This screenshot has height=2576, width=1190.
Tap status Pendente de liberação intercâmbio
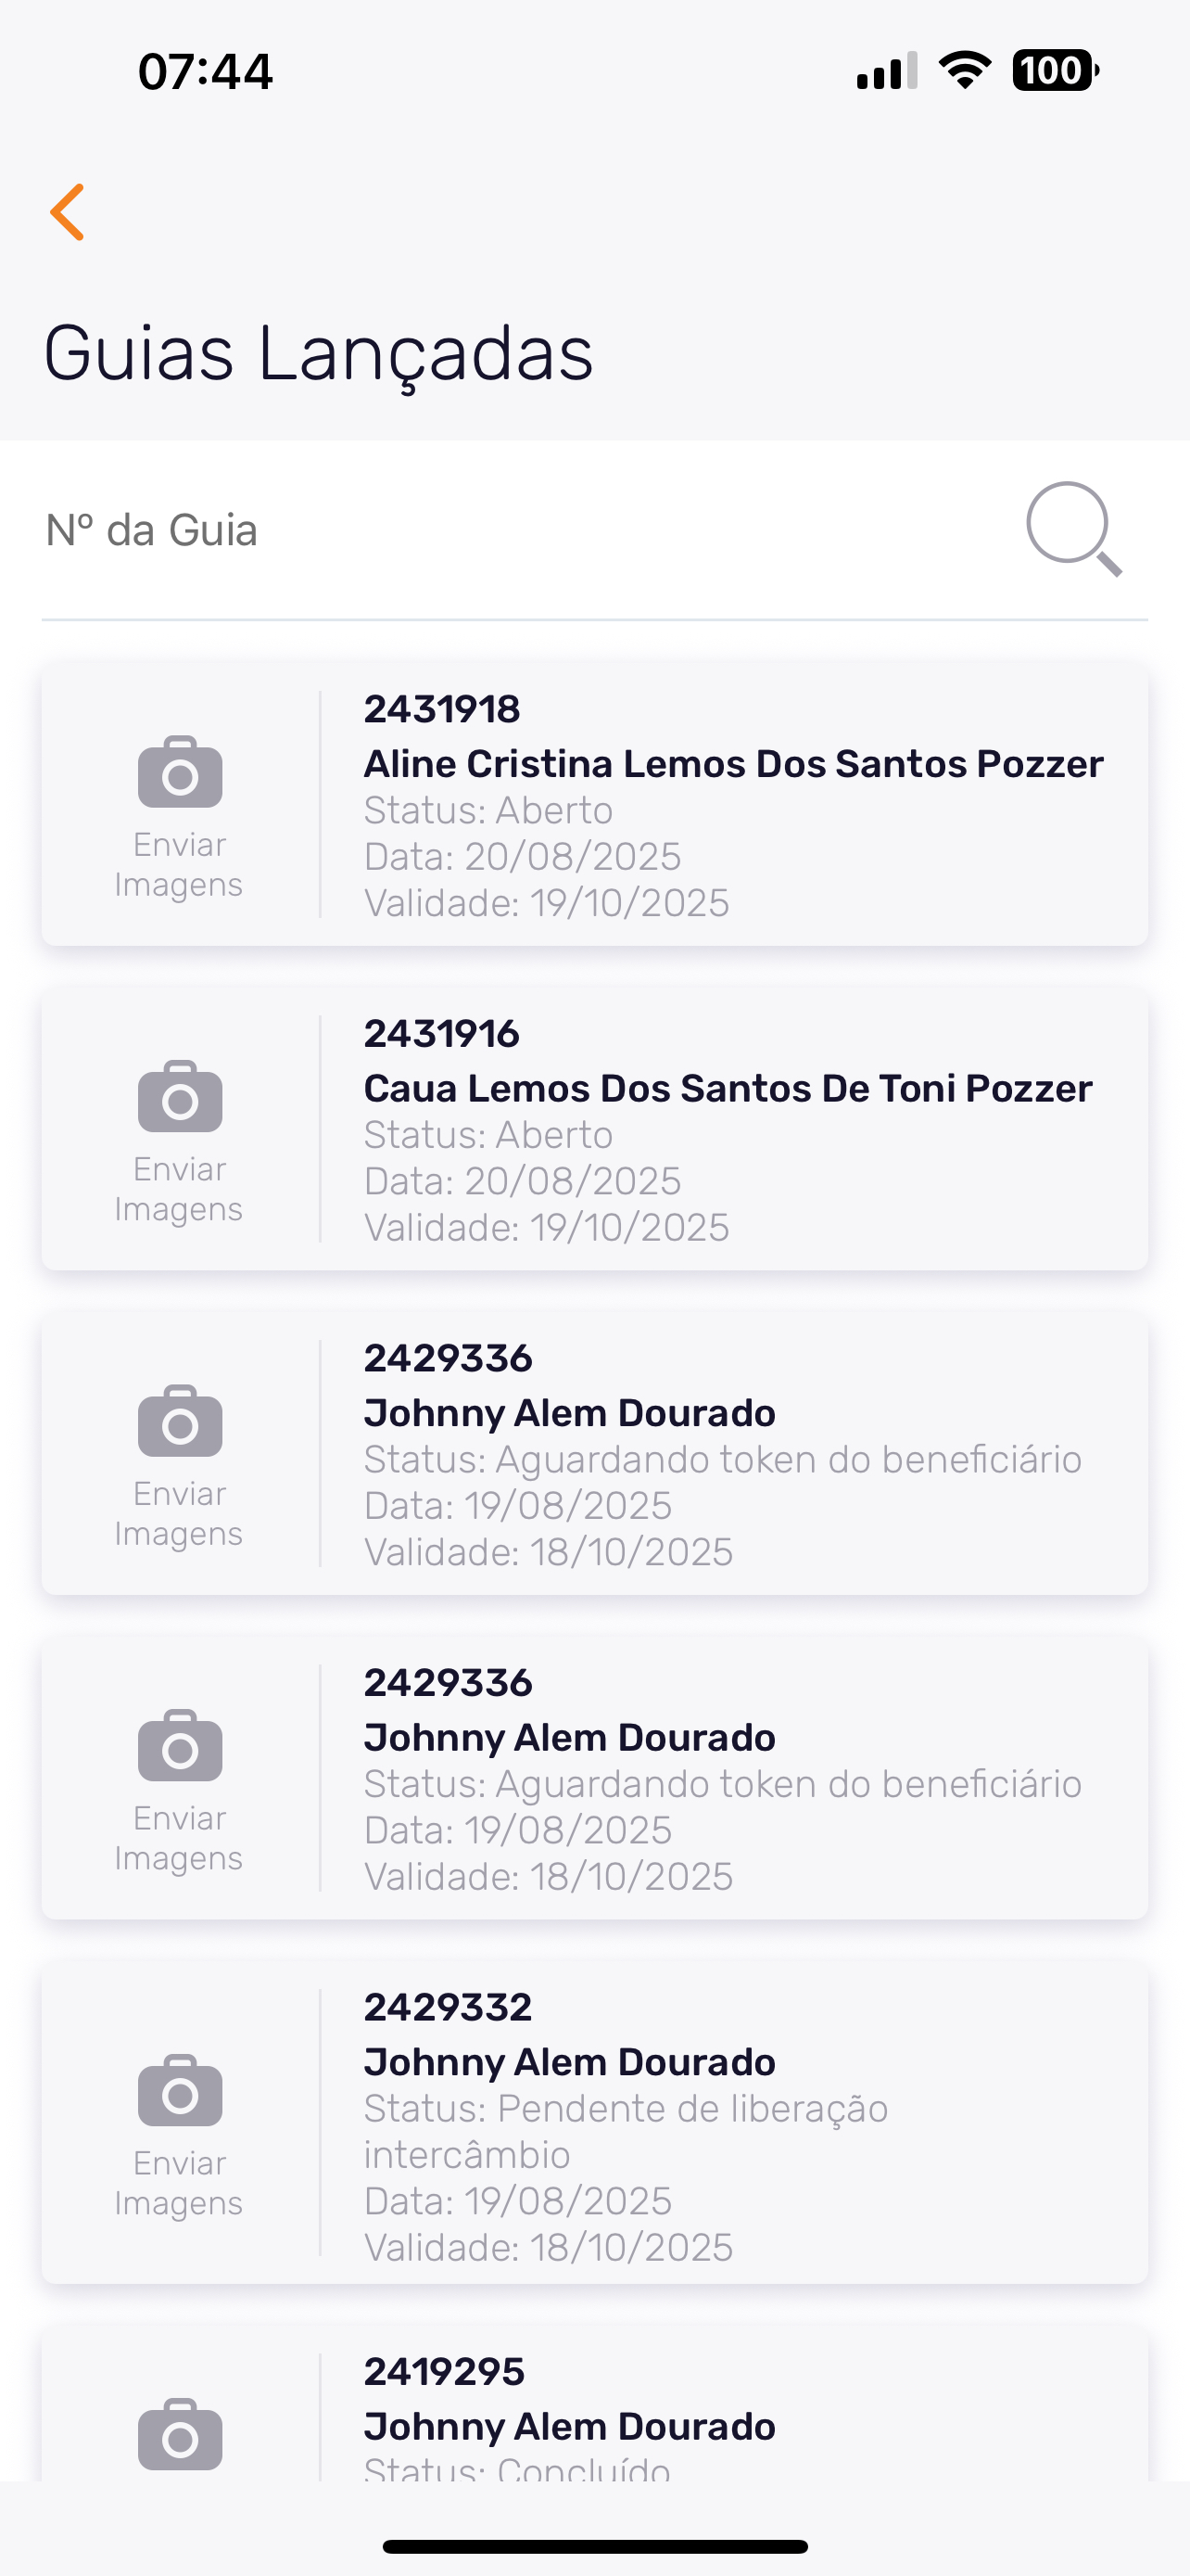[626, 2131]
